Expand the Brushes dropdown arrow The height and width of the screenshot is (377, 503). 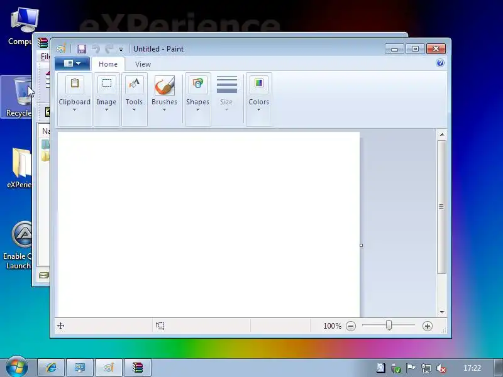164,109
